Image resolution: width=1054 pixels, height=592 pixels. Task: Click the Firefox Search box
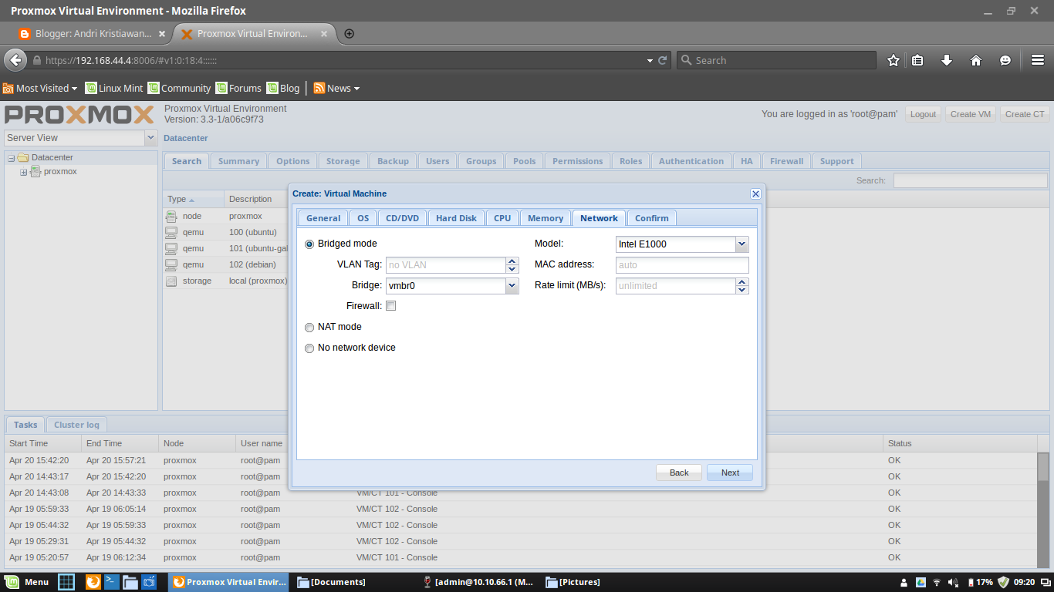click(776, 60)
